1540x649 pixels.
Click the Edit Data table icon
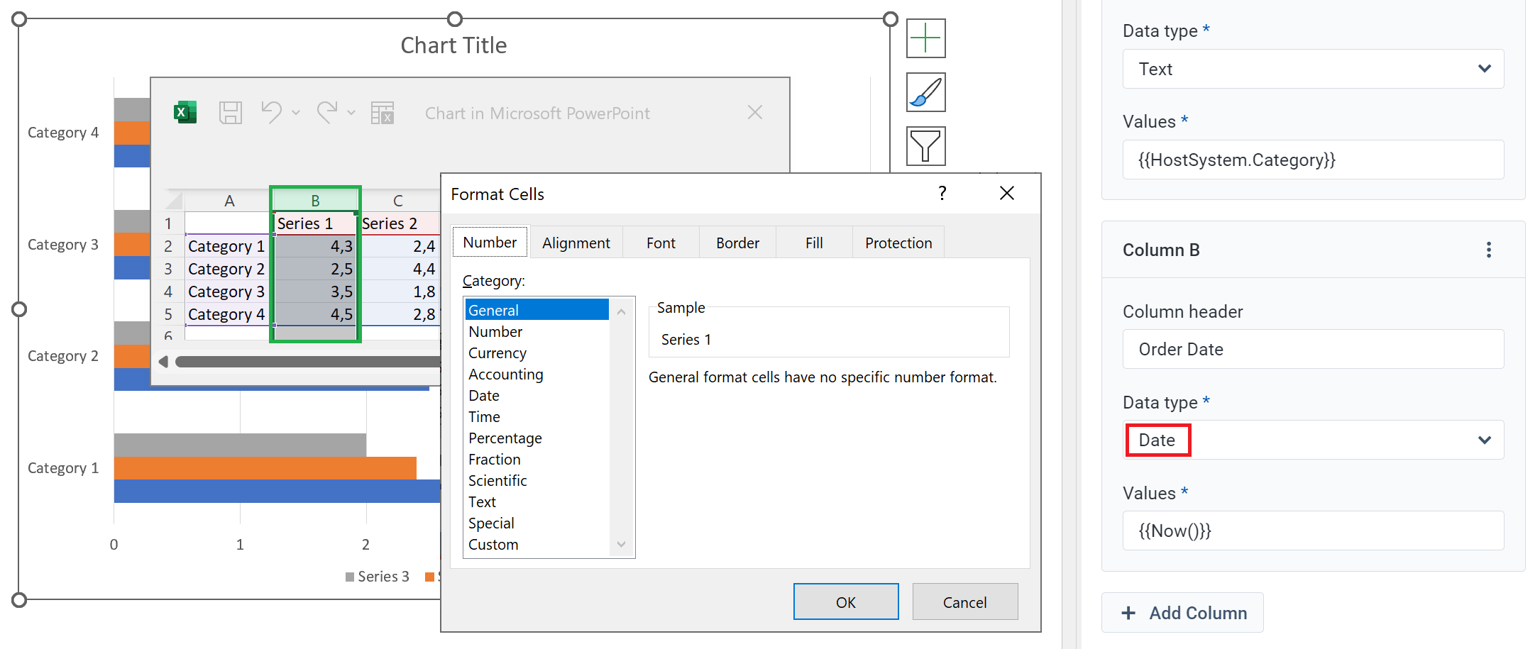pyautogui.click(x=382, y=112)
